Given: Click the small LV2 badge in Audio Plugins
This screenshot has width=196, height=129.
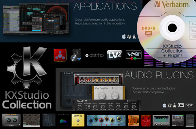Looking at the screenshot, I should [x=181, y=105].
